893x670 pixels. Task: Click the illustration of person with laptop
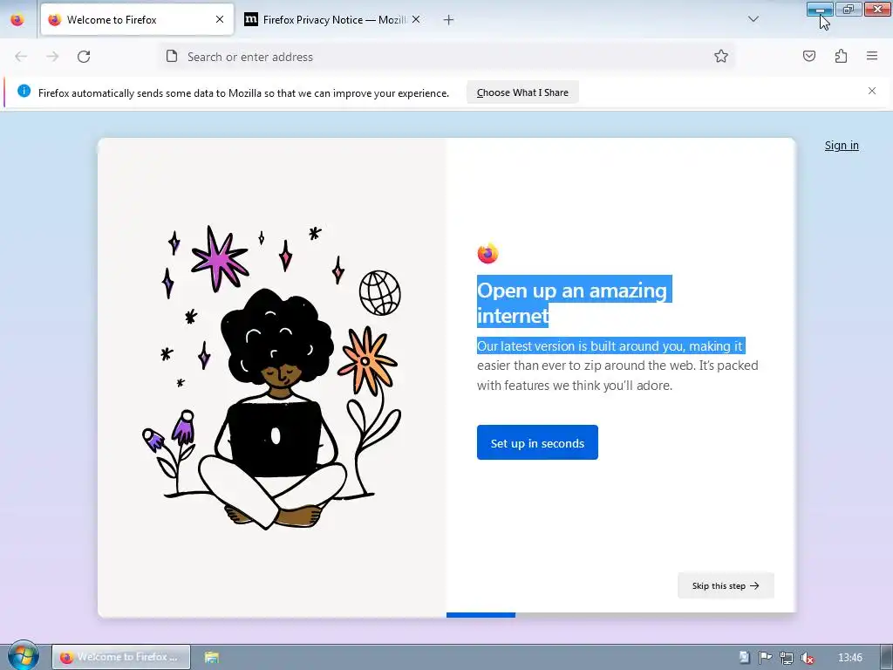[x=272, y=379]
